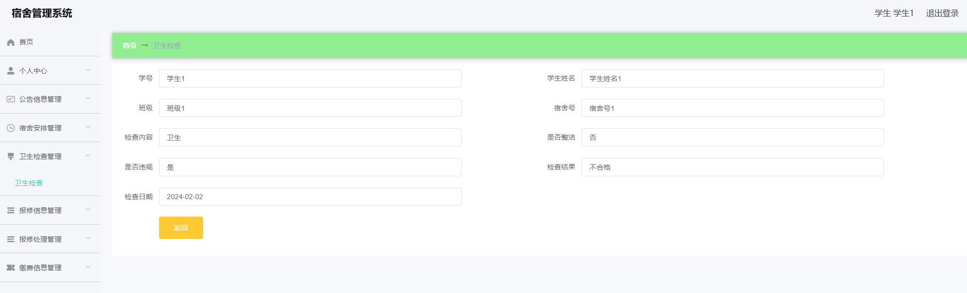Click the 宿舍管理系统 title
967x293 pixels.
(x=42, y=13)
